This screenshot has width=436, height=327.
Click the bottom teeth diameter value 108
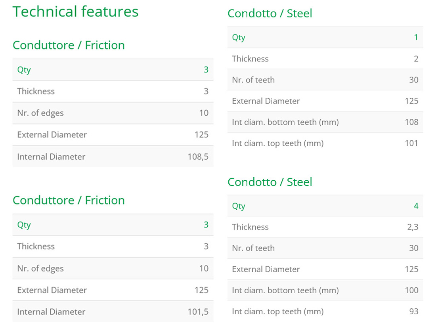coord(411,122)
